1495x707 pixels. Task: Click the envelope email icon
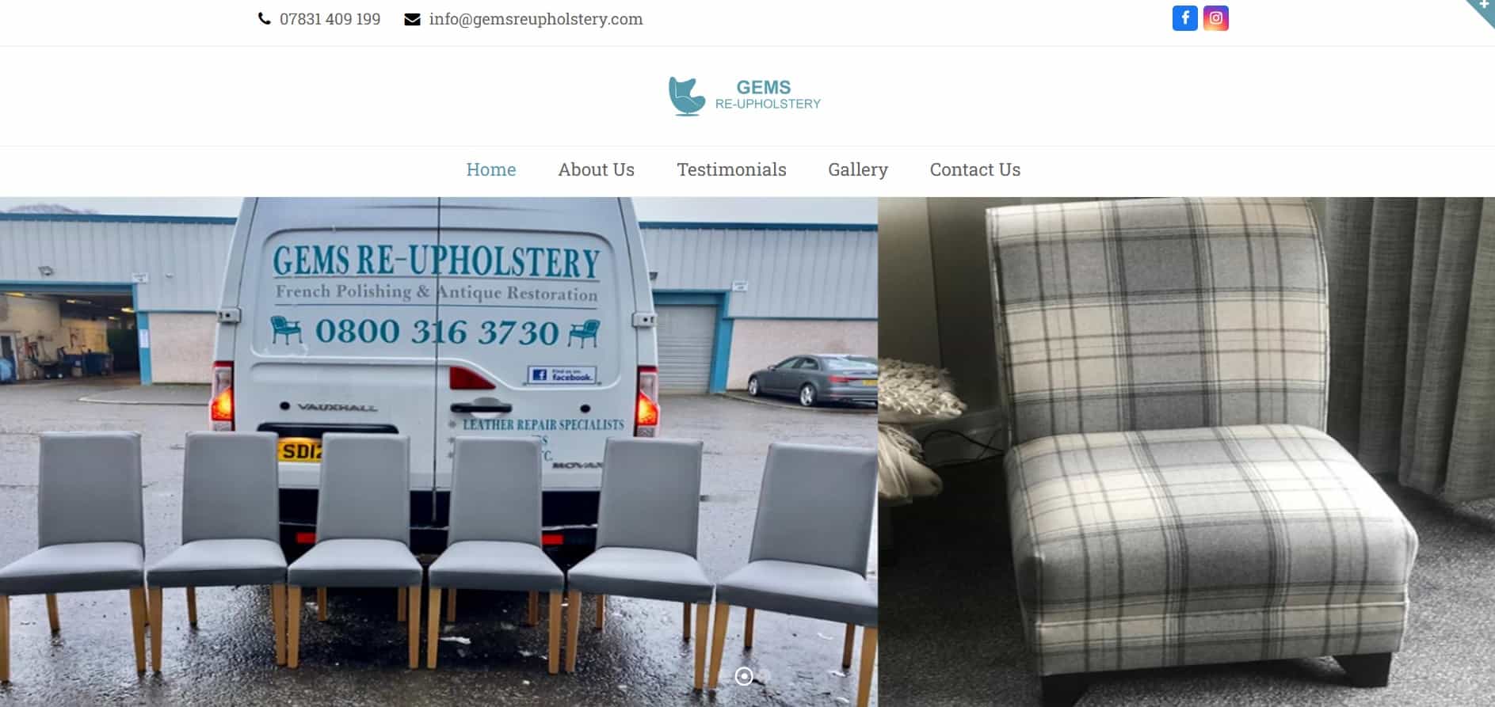click(412, 19)
